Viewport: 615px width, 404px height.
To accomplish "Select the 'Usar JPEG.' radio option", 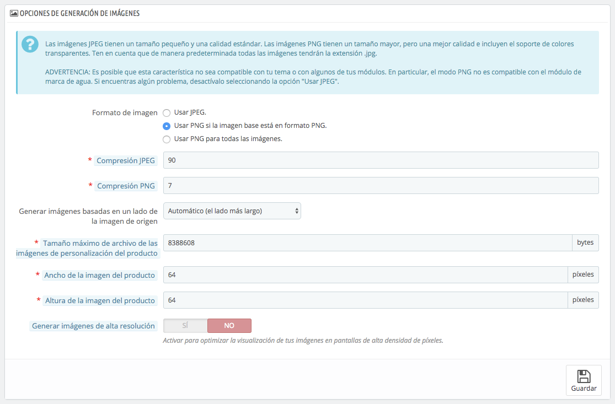I will [167, 113].
